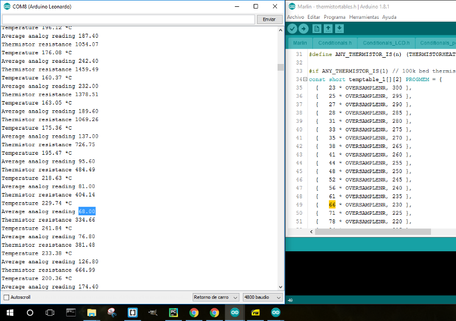Switch to the Marlin tab

point(300,43)
